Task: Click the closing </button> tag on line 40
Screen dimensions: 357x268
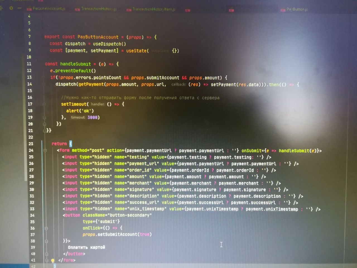Action: point(74,254)
